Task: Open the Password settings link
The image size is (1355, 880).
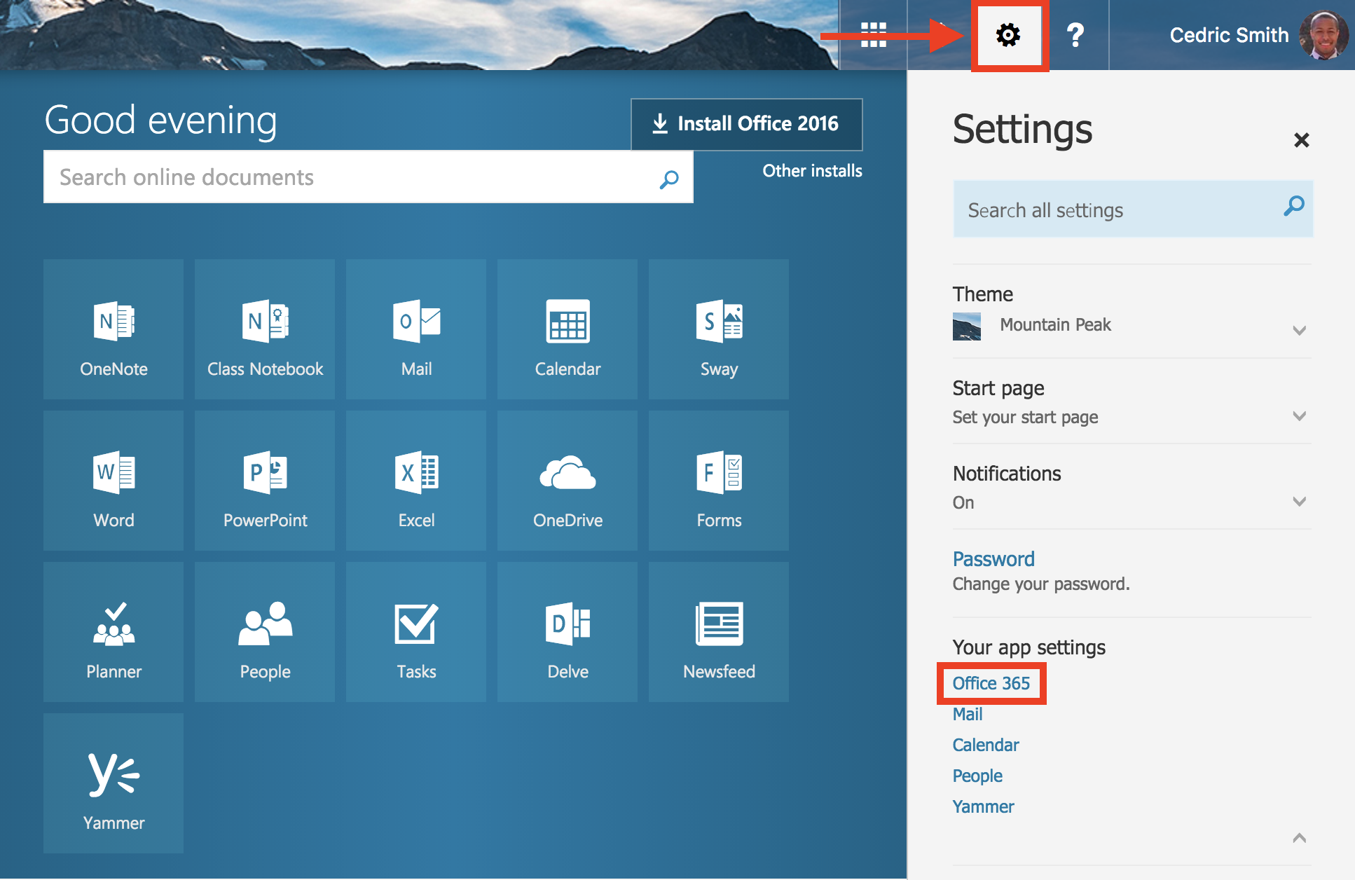Action: (x=993, y=559)
